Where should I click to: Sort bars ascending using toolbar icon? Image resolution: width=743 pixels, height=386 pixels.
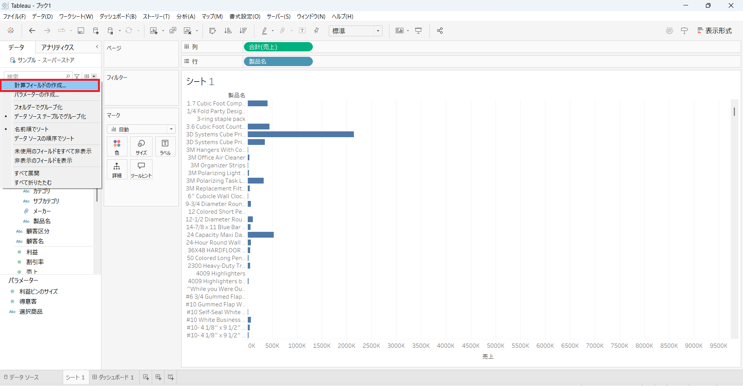[228, 31]
